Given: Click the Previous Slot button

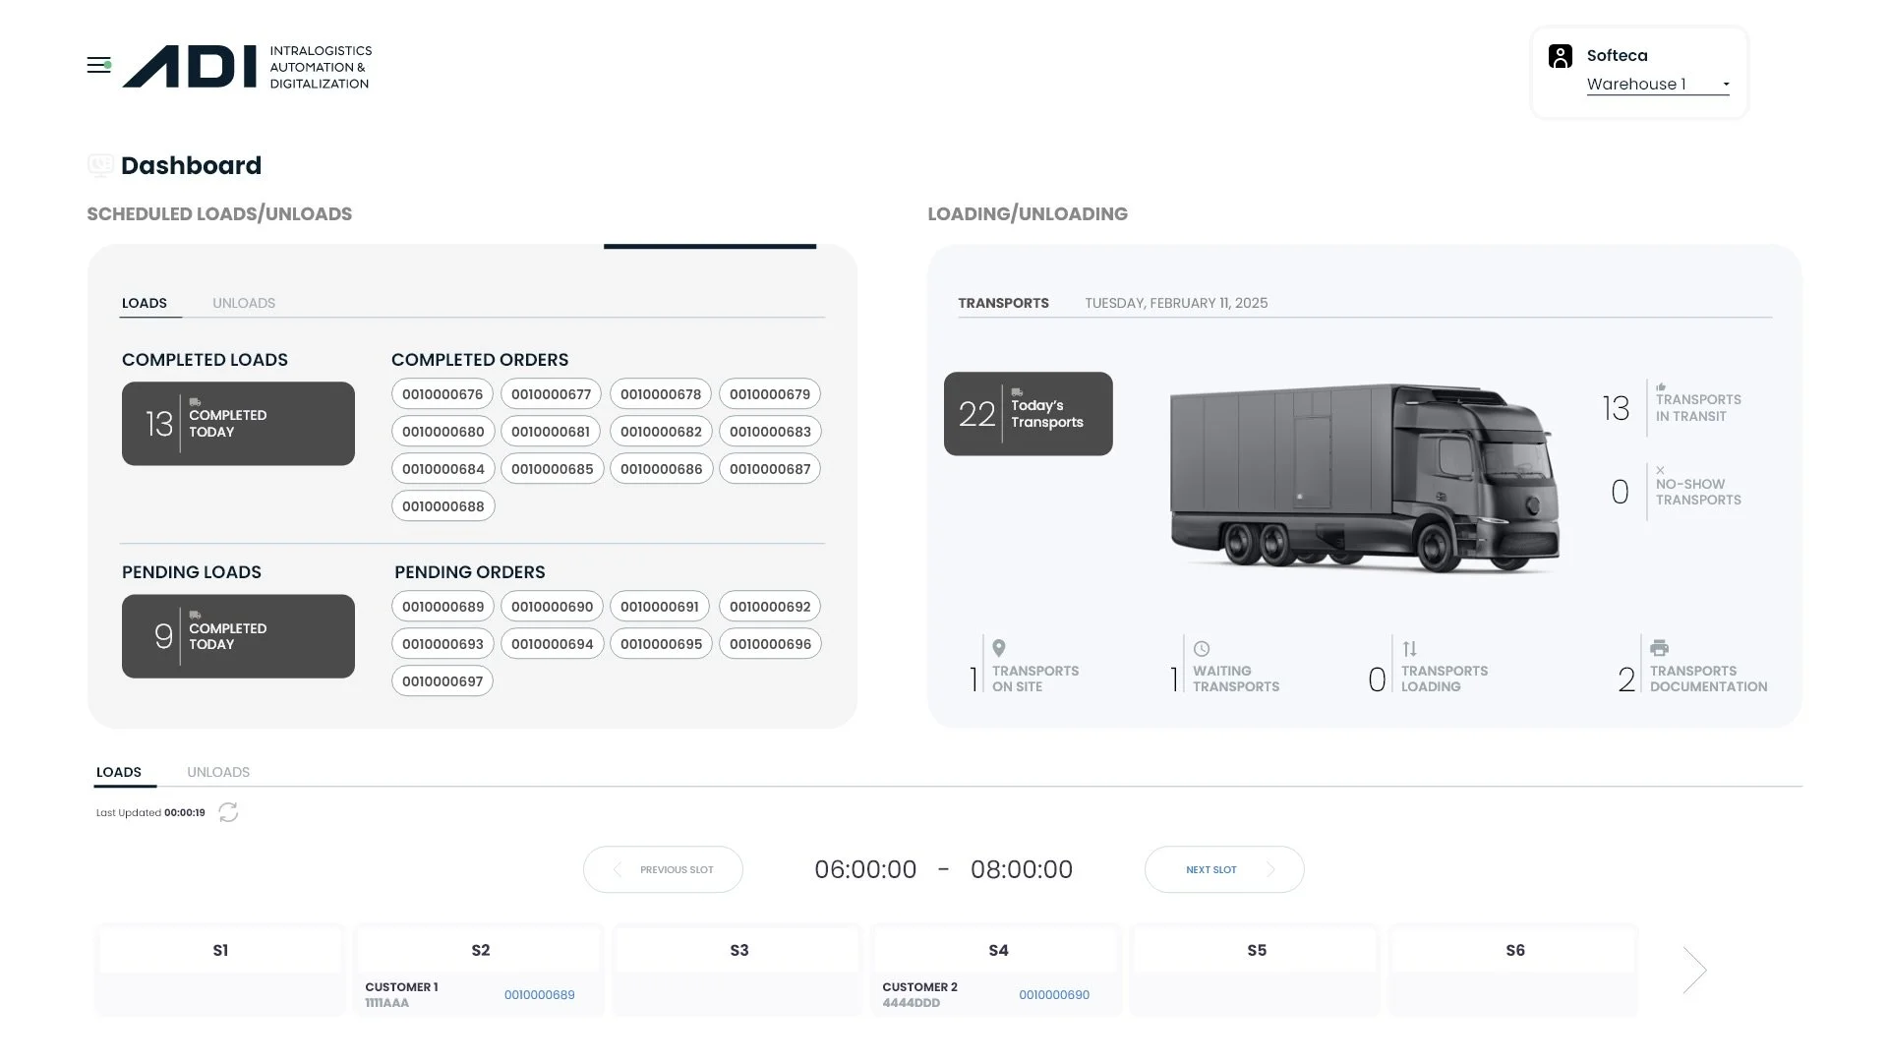Looking at the screenshot, I should [x=663, y=869].
